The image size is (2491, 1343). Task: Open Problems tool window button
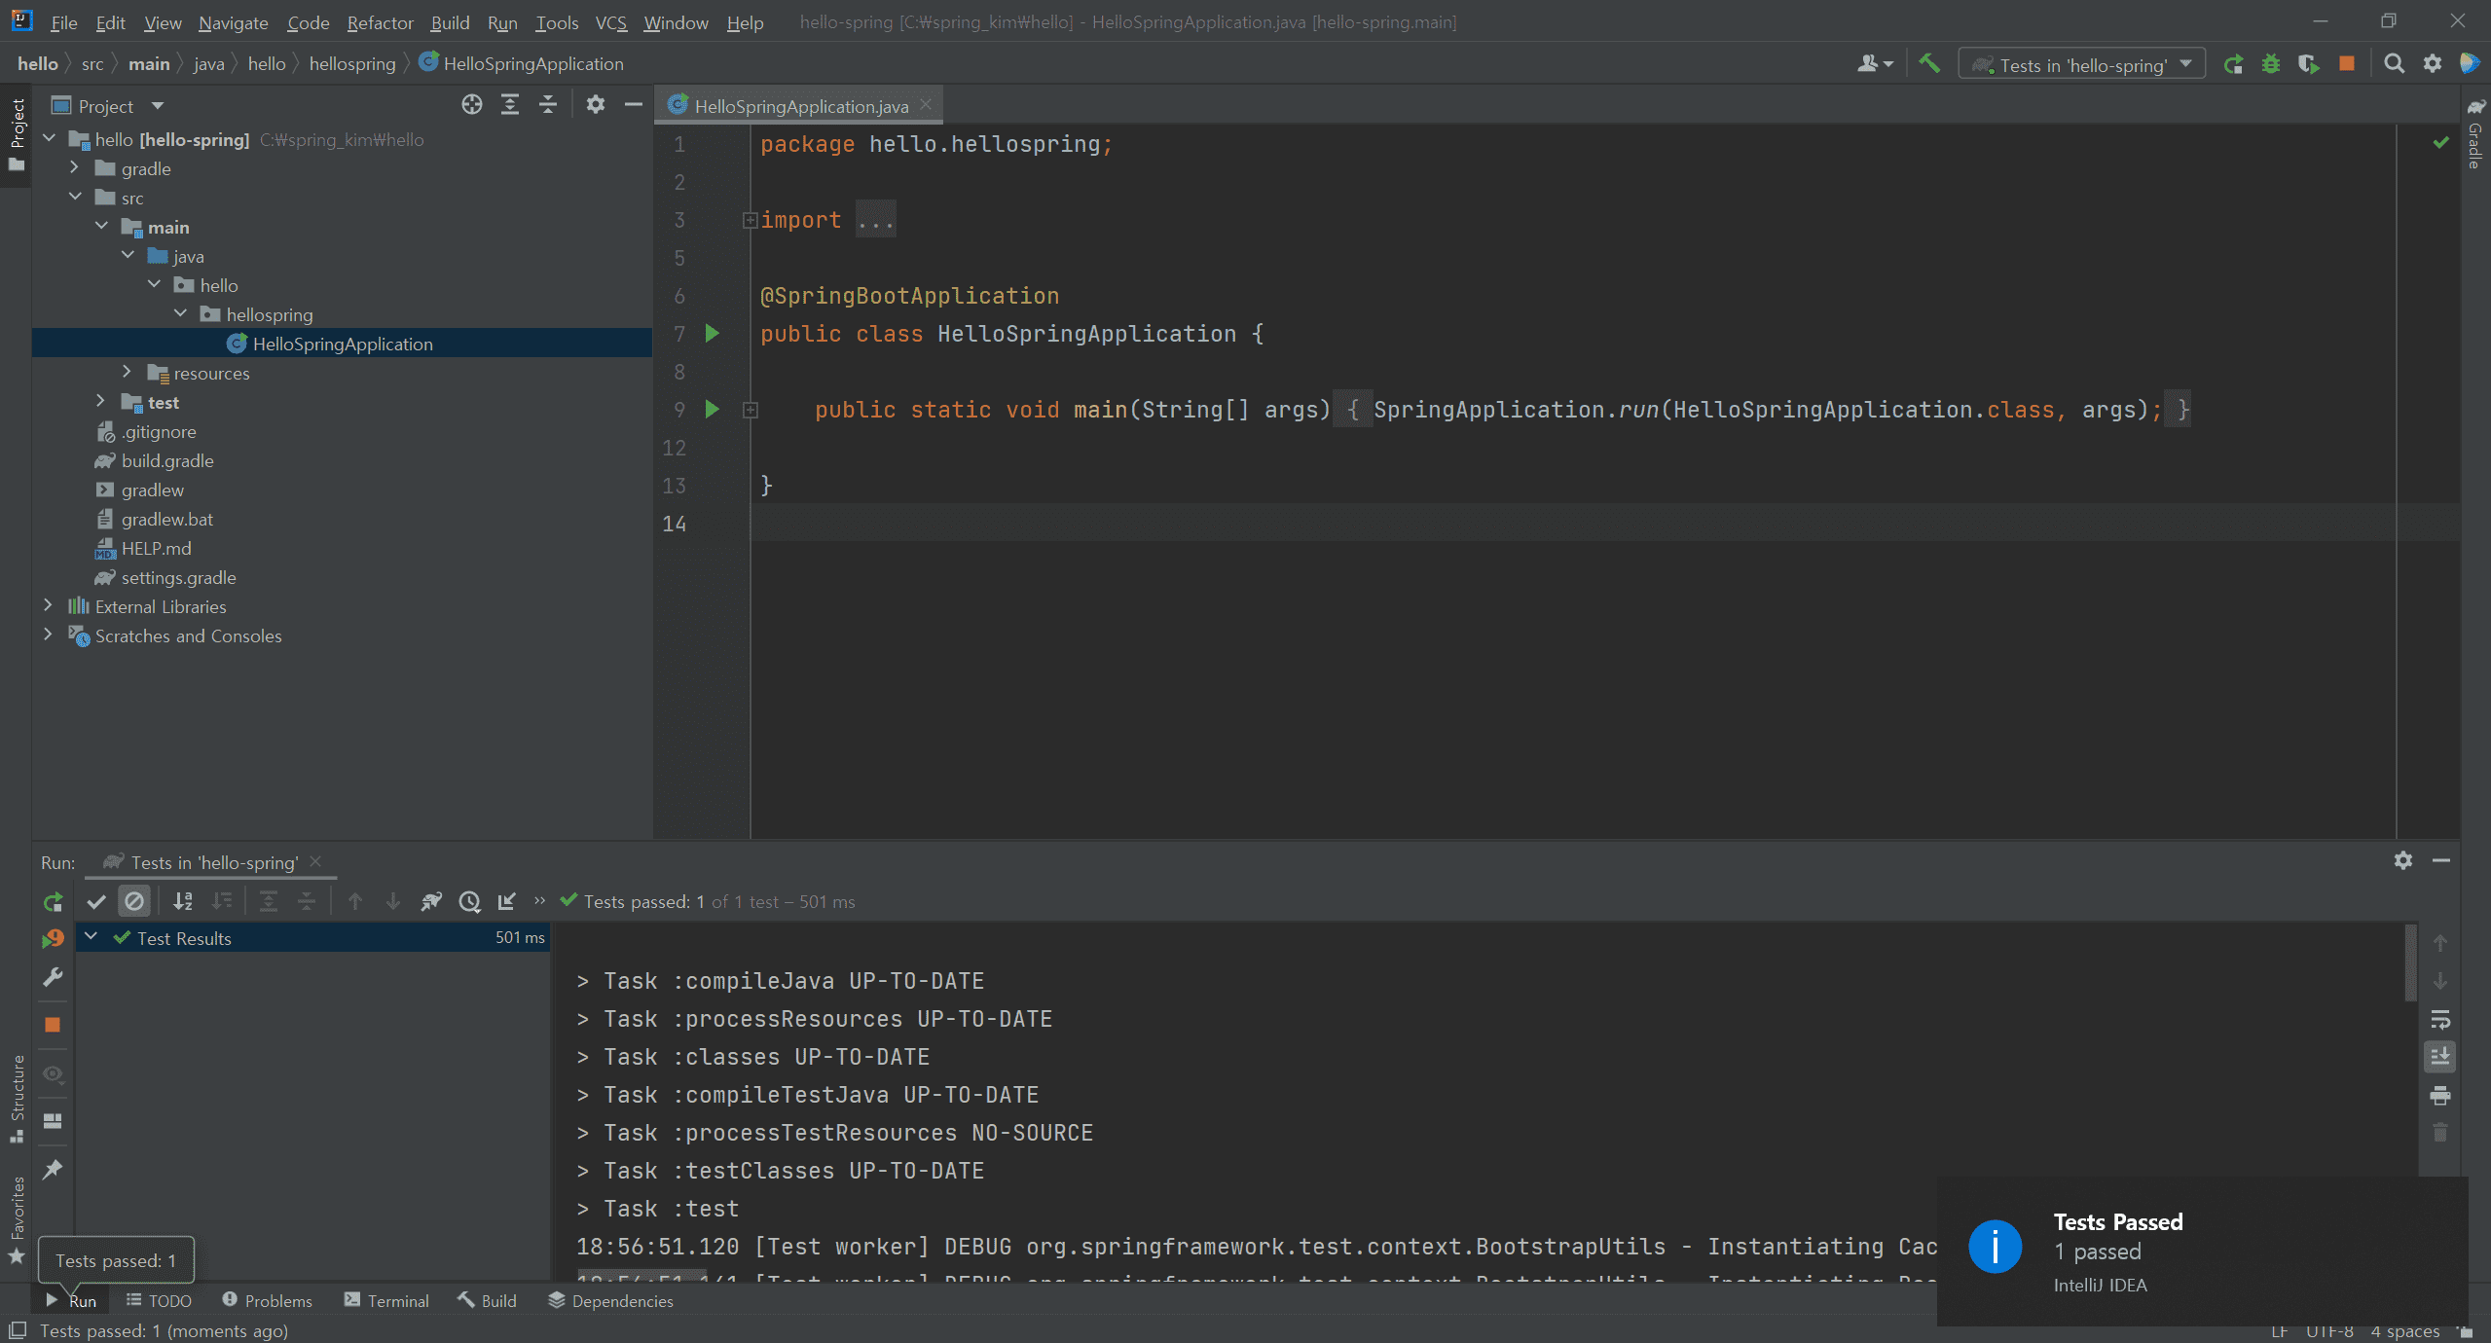click(267, 1300)
